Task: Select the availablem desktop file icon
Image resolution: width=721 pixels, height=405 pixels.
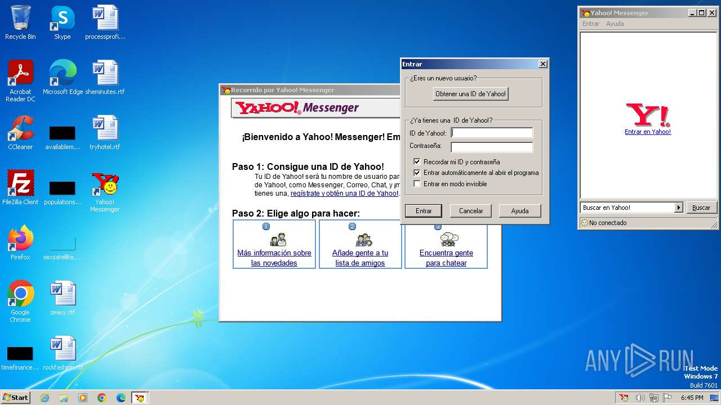Action: (x=63, y=137)
